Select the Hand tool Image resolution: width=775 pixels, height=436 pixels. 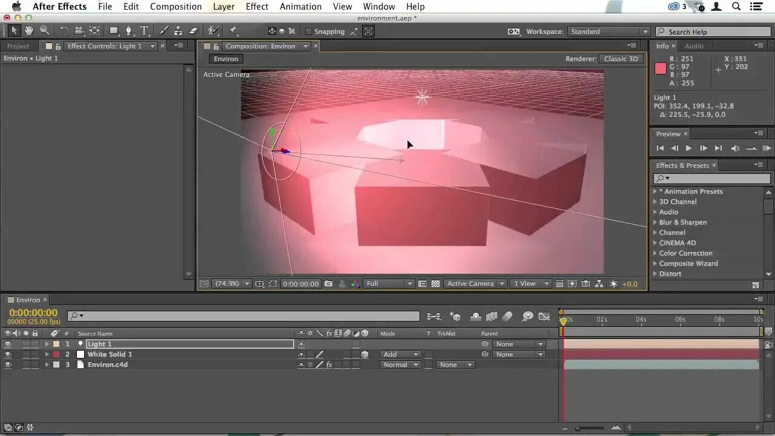[29, 31]
